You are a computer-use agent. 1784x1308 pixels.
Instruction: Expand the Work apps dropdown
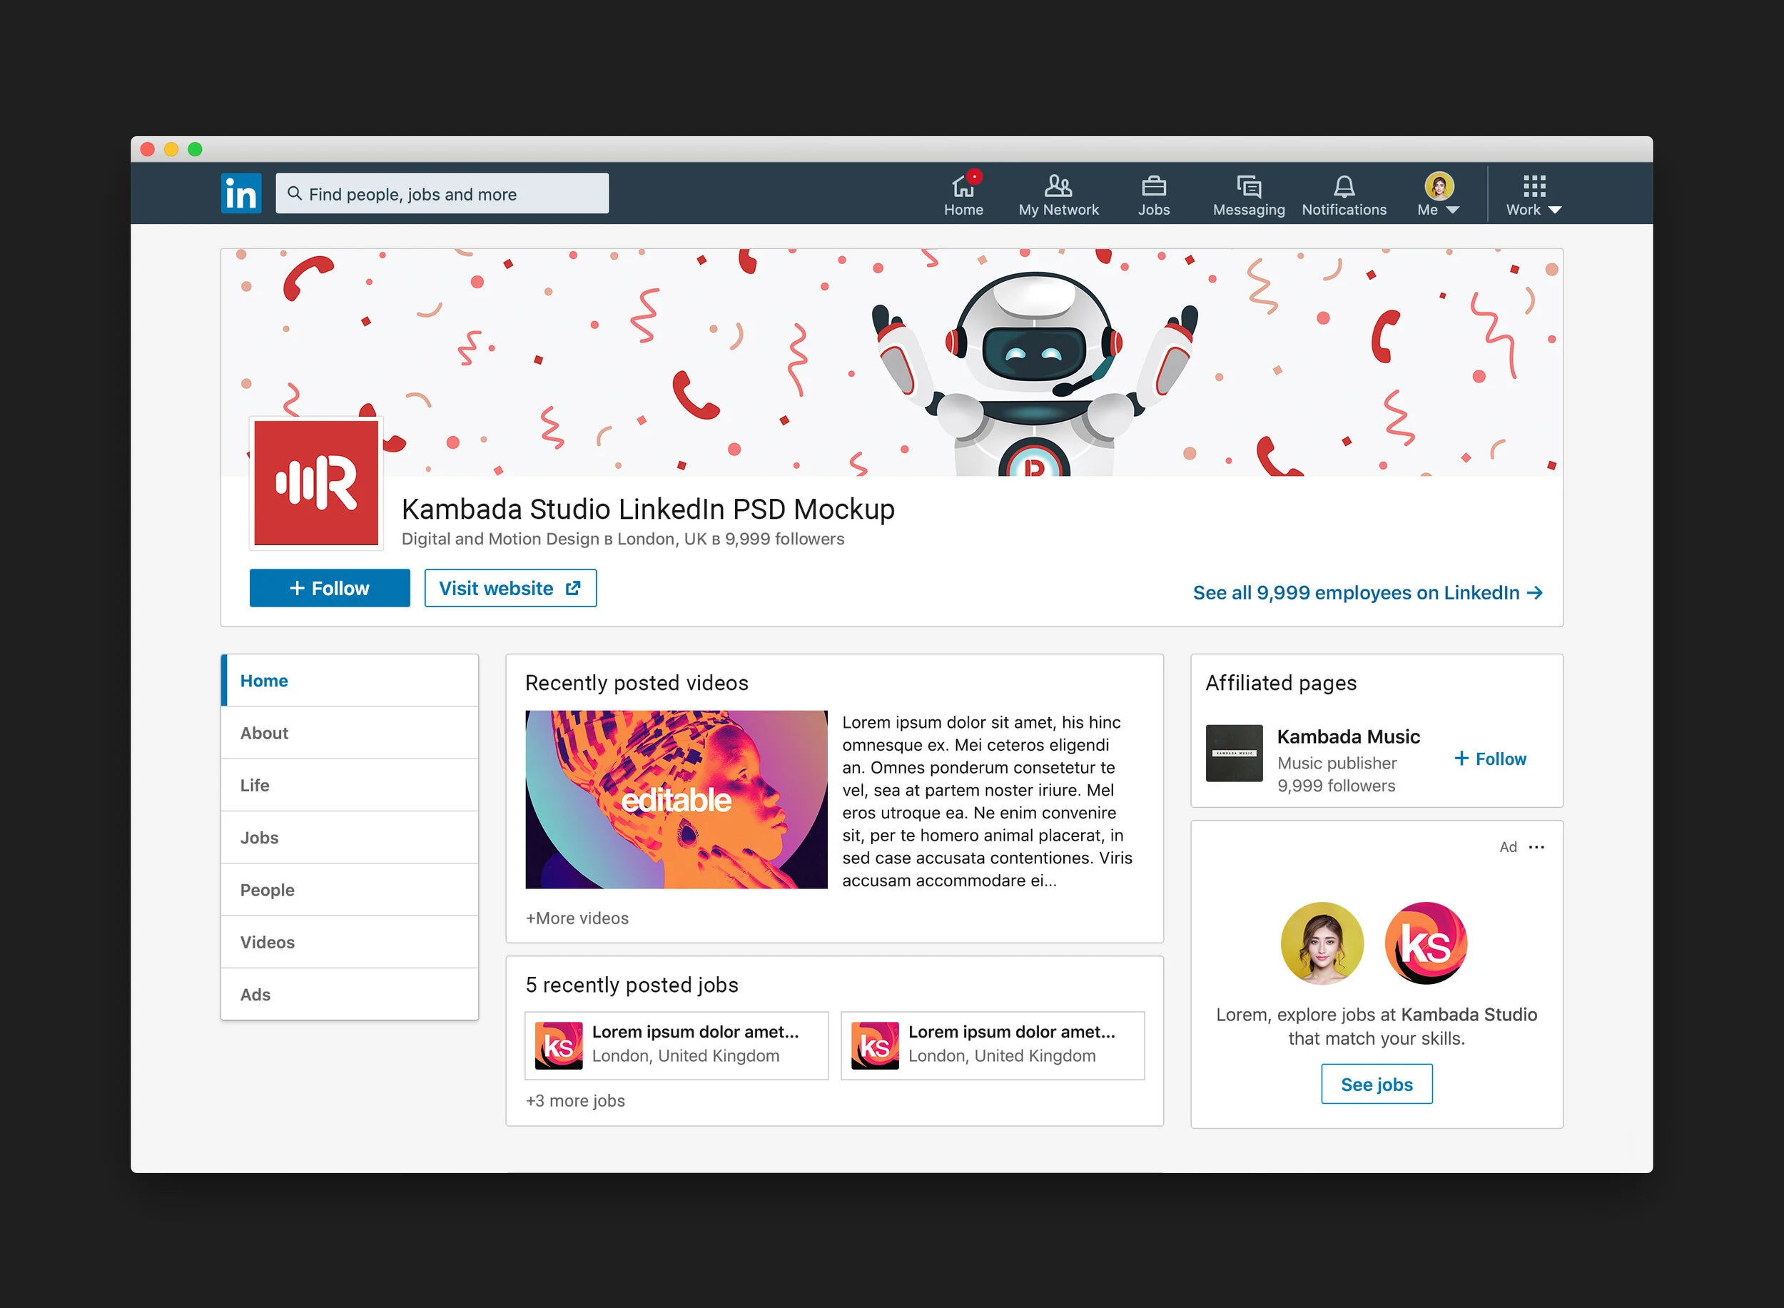tap(1533, 195)
